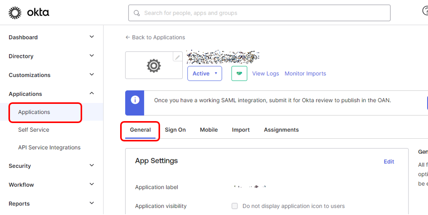Click the SAML integration banner message
Image resolution: width=428 pixels, height=215 pixels.
[x=273, y=100]
